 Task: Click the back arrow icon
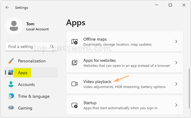[7, 7]
